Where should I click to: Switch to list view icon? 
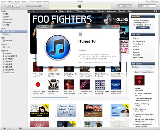pyautogui.click(x=119, y=6)
